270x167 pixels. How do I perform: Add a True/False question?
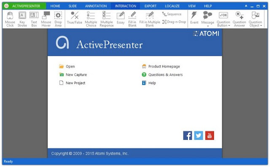point(75,18)
